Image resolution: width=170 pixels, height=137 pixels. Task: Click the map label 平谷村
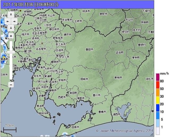129,20
